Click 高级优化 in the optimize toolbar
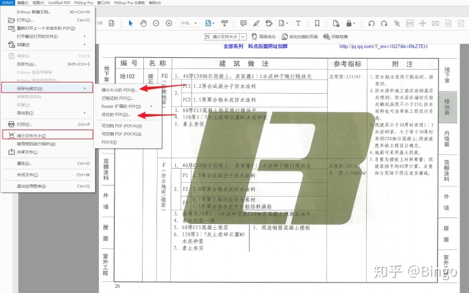This screenshot has width=469, height=293. tap(264, 36)
